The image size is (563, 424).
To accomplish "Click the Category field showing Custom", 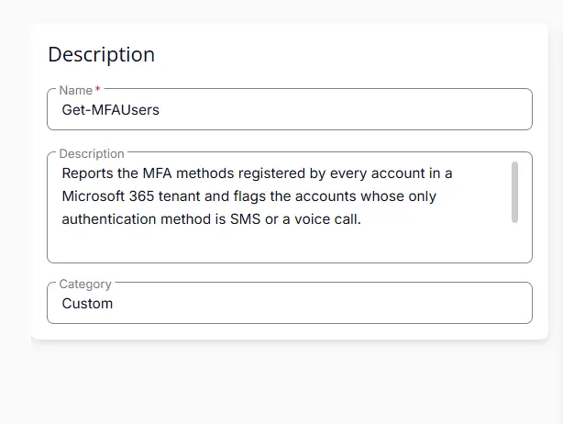I will click(x=290, y=303).
